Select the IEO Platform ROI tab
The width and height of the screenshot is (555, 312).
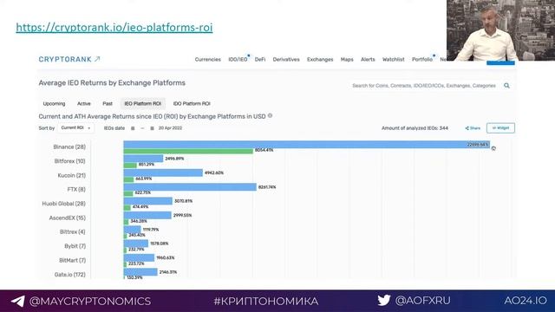pos(142,104)
